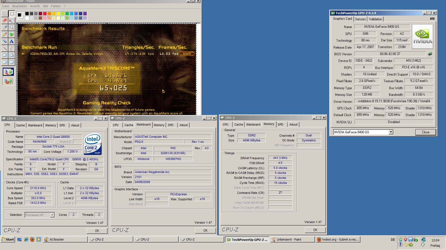This screenshot has width=446, height=250.
Task: Click the 12:04 clock in system tray
Action: tap(435, 240)
